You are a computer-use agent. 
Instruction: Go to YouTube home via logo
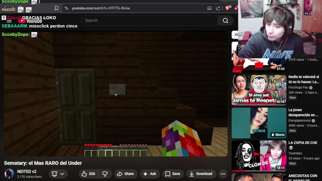(x=30, y=21)
